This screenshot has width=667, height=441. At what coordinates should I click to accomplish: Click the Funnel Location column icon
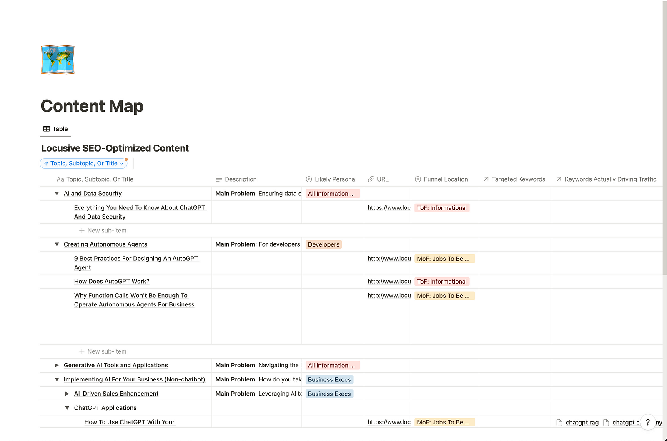(x=417, y=179)
